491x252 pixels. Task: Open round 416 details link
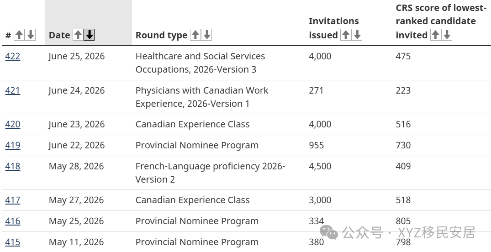13,221
